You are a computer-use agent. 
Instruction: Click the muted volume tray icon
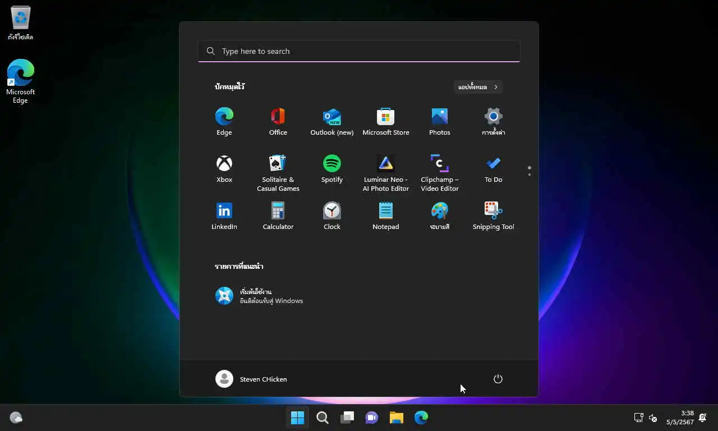coord(653,418)
